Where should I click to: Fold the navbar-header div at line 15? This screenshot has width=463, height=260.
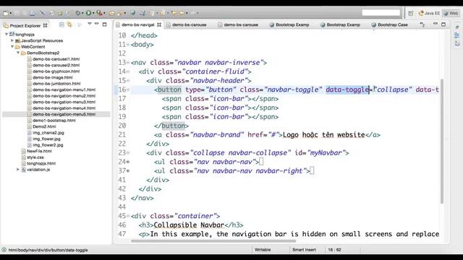pos(128,80)
